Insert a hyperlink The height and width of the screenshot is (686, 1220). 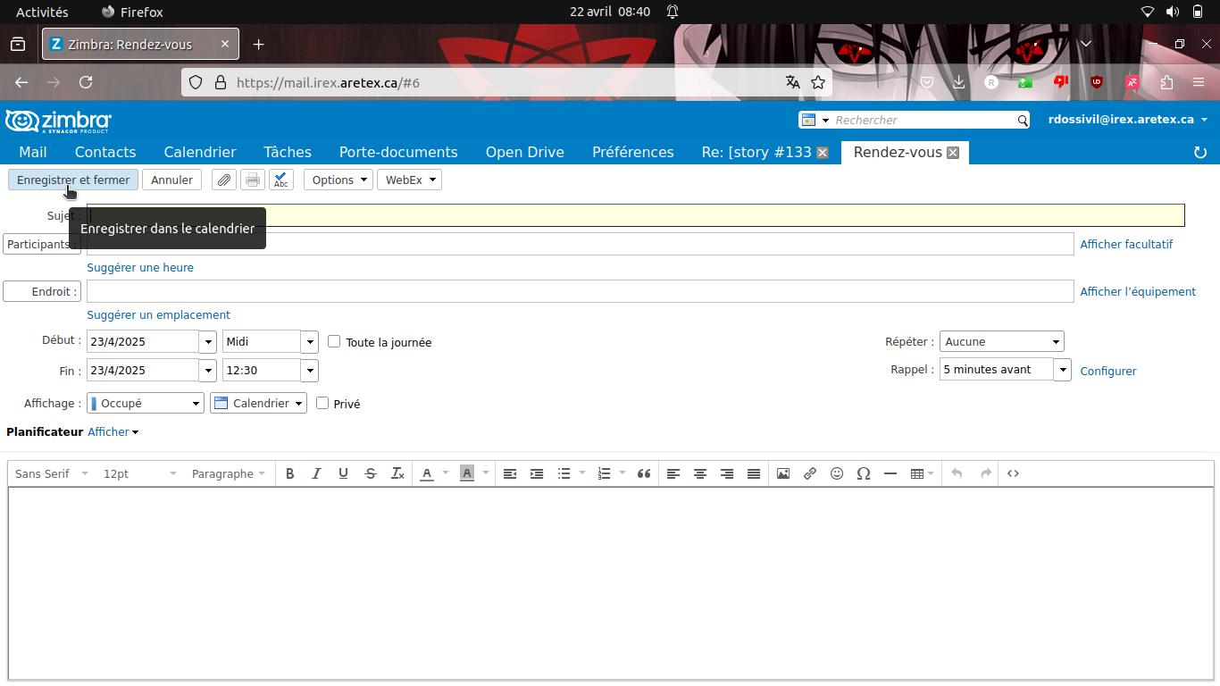tap(810, 473)
